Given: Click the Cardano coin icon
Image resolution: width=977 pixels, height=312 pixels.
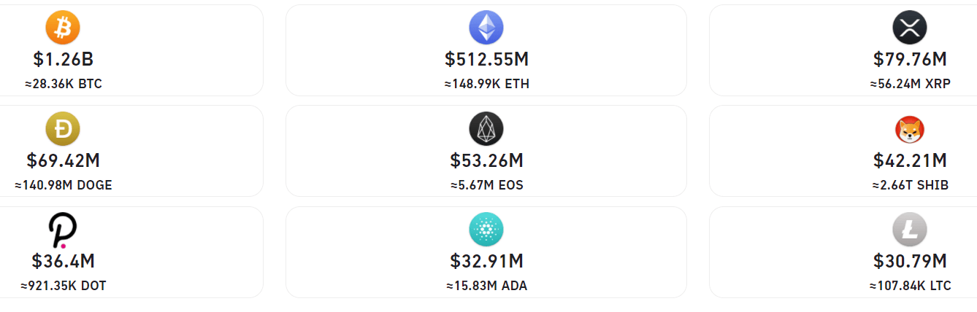Looking at the screenshot, I should (x=486, y=231).
